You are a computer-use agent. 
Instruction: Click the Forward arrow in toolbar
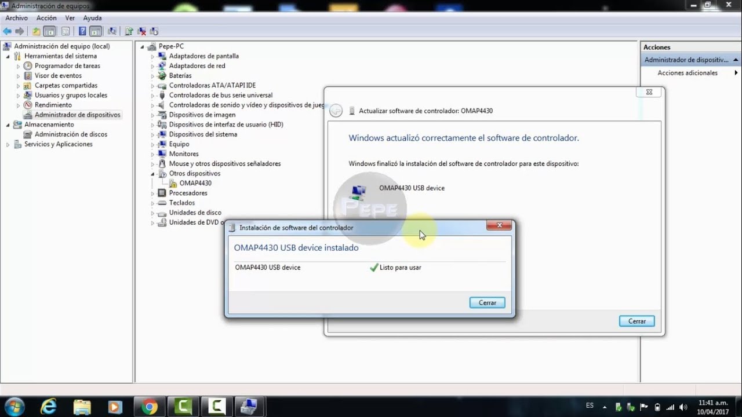[20, 31]
